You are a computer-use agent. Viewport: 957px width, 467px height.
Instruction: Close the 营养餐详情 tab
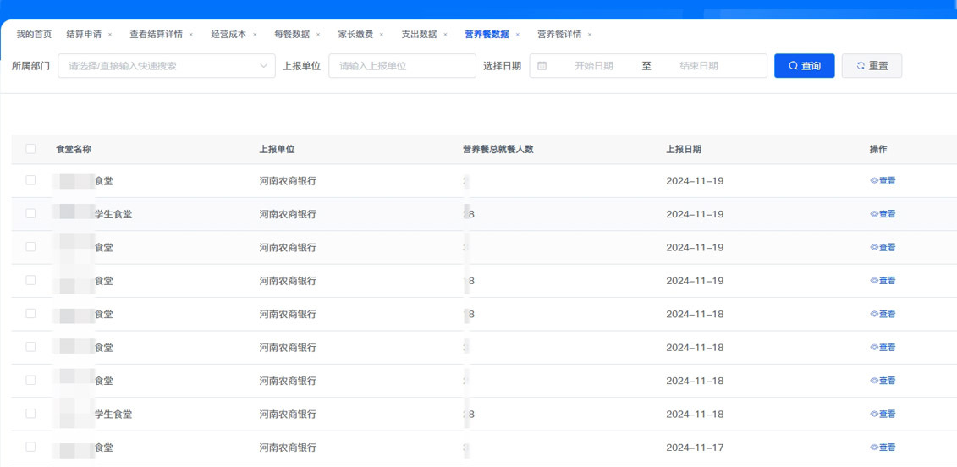(590, 35)
